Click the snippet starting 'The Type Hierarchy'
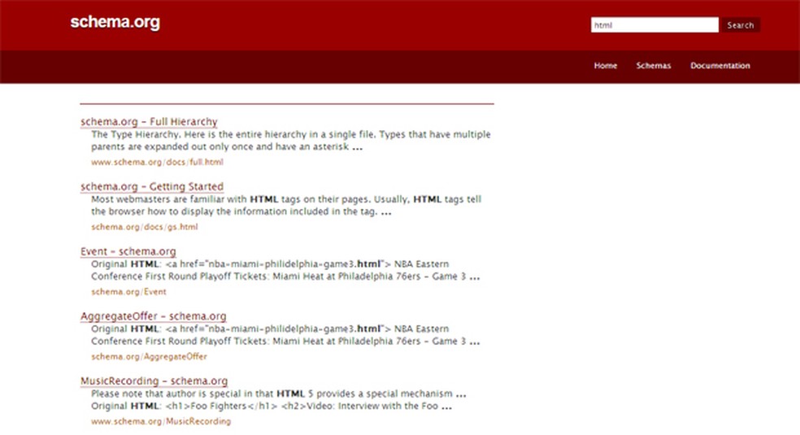 pos(291,141)
